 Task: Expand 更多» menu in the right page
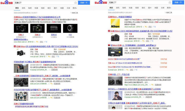169,8
